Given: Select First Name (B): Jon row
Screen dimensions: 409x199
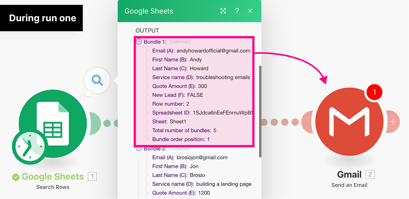Looking at the screenshot, I should tap(175, 166).
